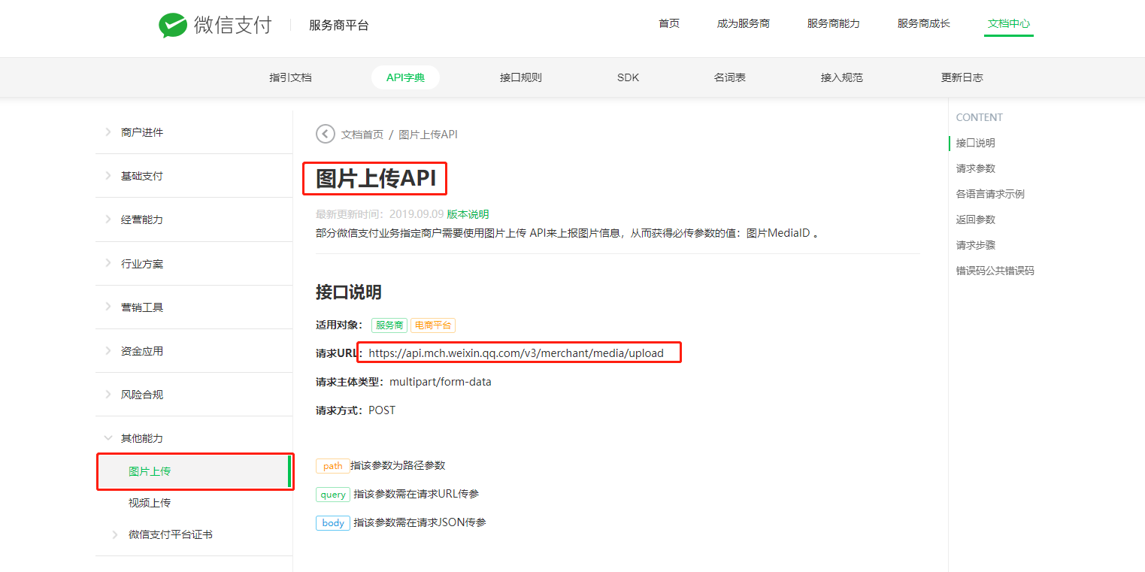This screenshot has height=572, width=1145.
Task: Expand the 商户进件 chevron
Action: pyautogui.click(x=108, y=132)
